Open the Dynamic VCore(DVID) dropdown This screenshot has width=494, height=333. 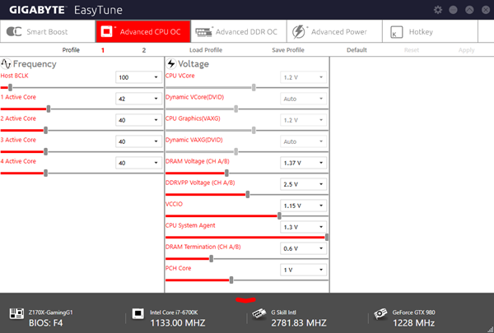(x=303, y=99)
